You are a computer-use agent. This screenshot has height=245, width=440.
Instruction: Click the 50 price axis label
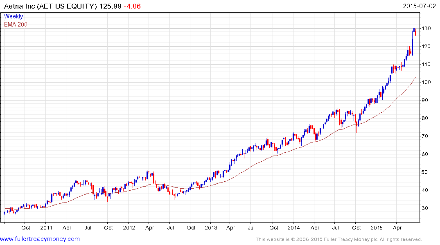[x=425, y=172]
